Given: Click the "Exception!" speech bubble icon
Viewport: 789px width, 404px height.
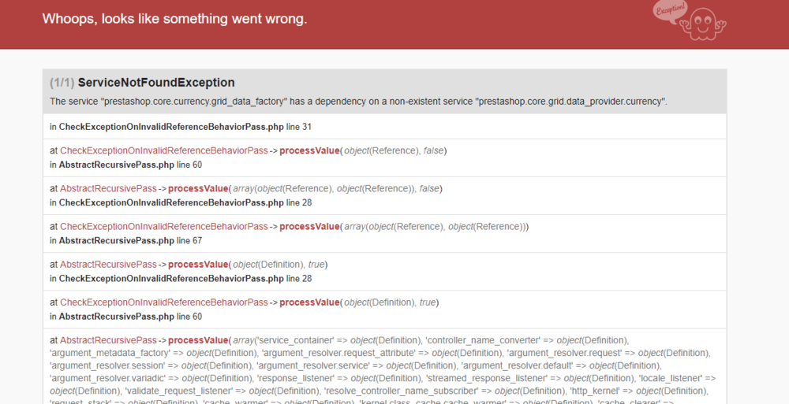Looking at the screenshot, I should pyautogui.click(x=670, y=12).
